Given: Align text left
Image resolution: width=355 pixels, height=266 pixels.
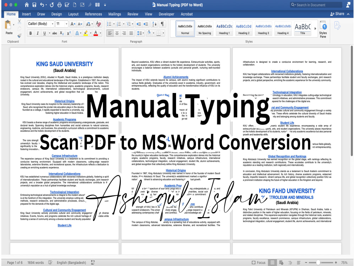Looking at the screenshot, I should pyautogui.click(x=110, y=33).
